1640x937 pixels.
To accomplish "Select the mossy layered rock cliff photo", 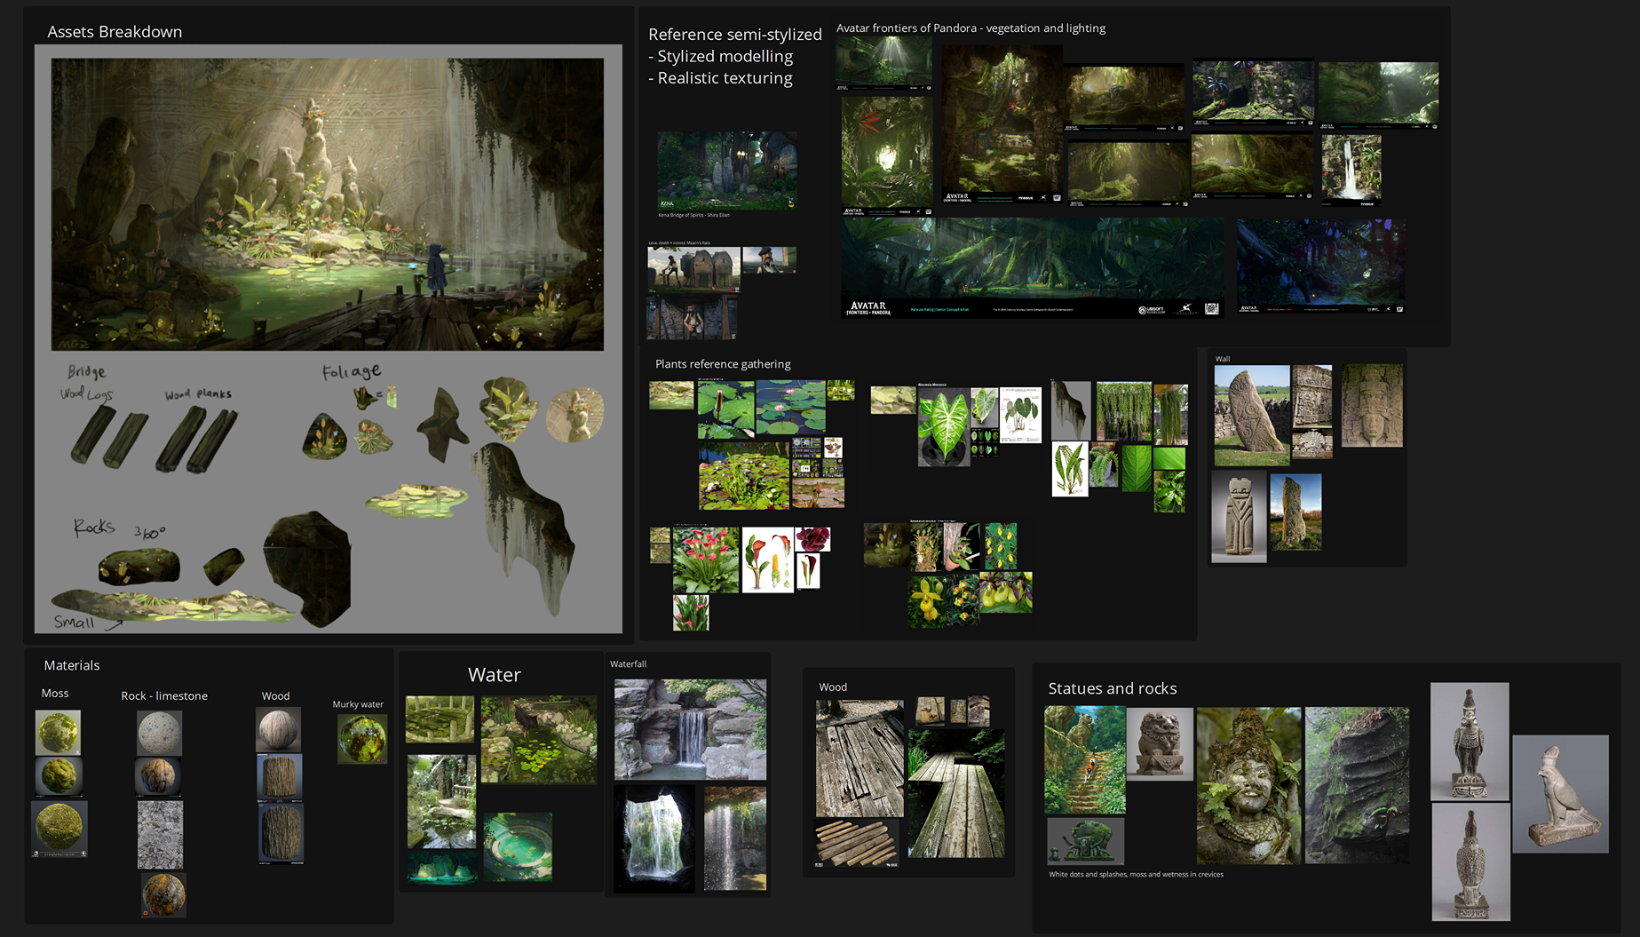I will click(x=1357, y=785).
